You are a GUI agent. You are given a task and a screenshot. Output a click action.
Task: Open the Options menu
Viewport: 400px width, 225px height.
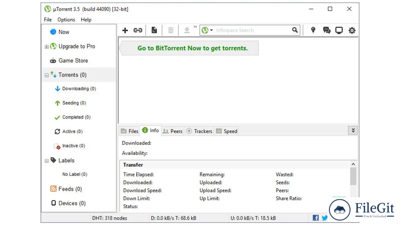pos(66,19)
